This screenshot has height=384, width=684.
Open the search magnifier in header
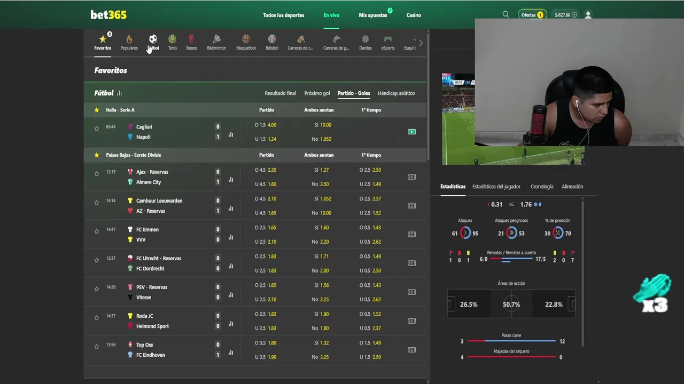506,15
